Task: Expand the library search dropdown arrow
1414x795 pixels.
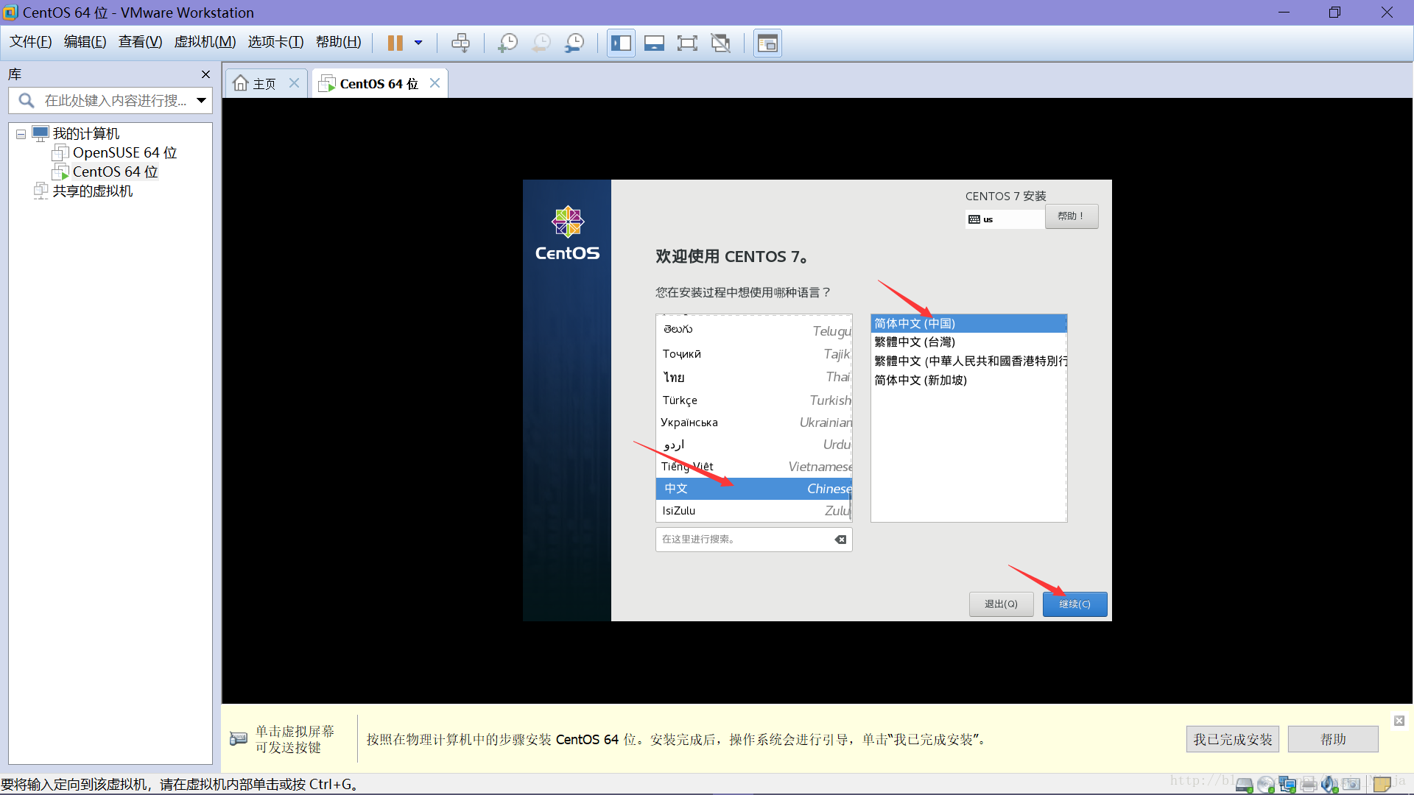Action: (201, 100)
